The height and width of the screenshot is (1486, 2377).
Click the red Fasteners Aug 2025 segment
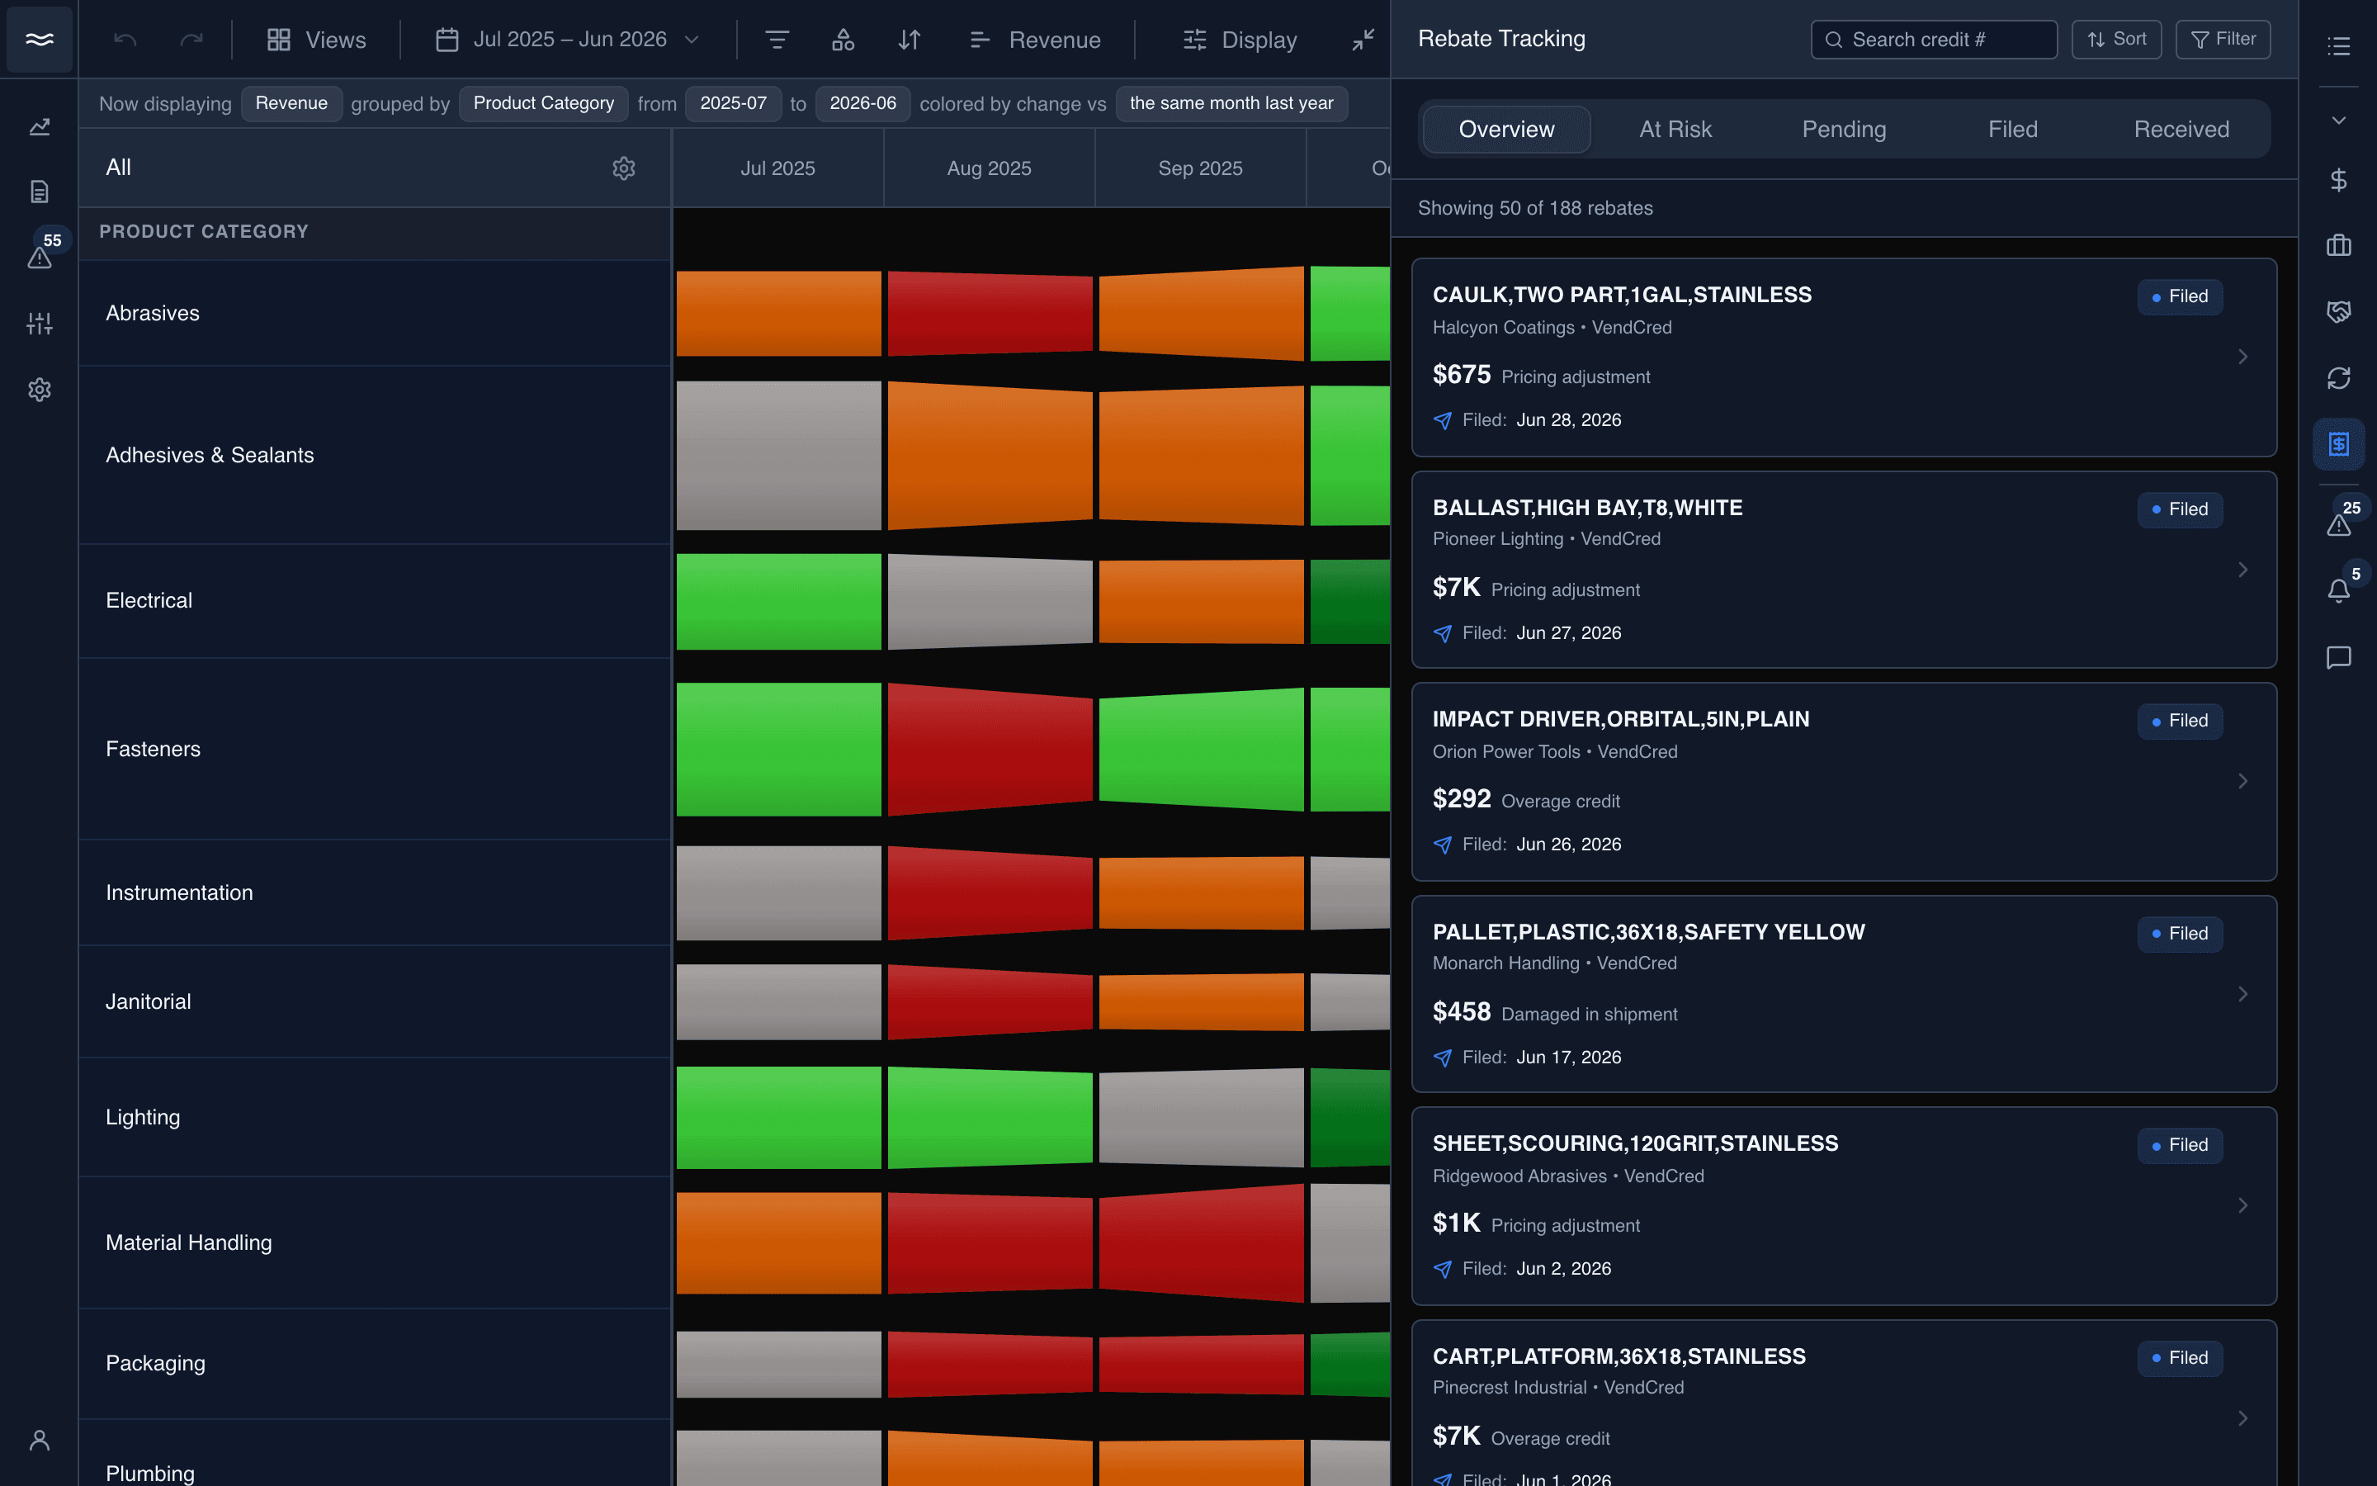pos(989,749)
